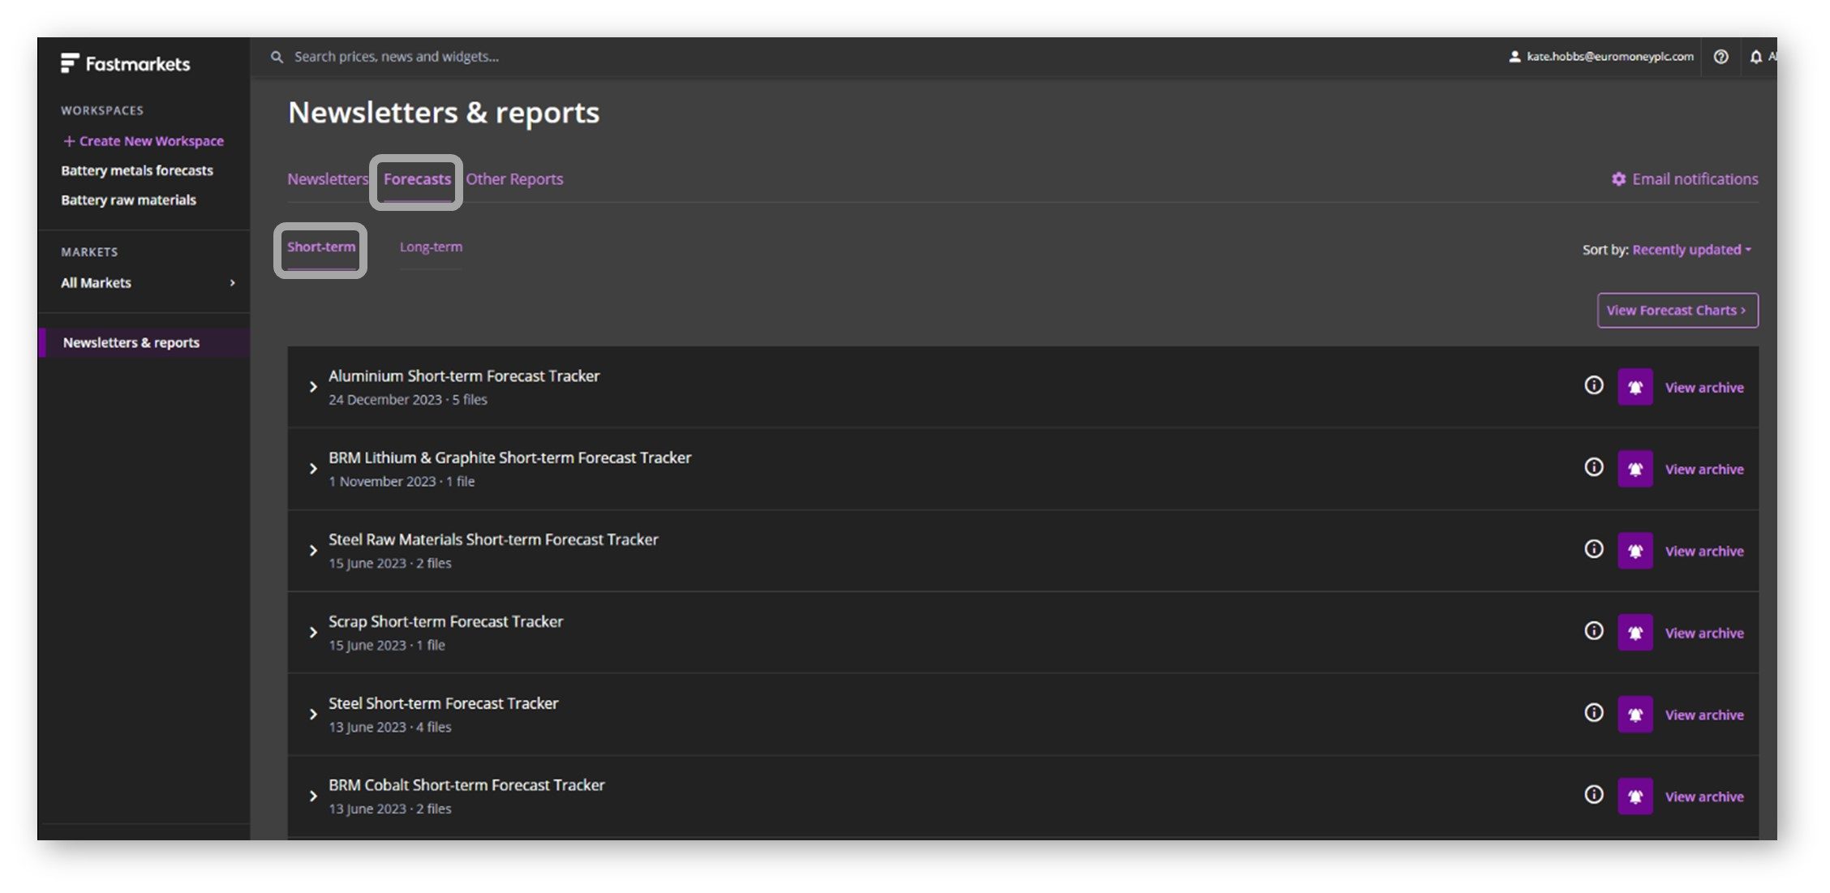
Task: Open the Other Reports tab
Action: click(x=514, y=179)
